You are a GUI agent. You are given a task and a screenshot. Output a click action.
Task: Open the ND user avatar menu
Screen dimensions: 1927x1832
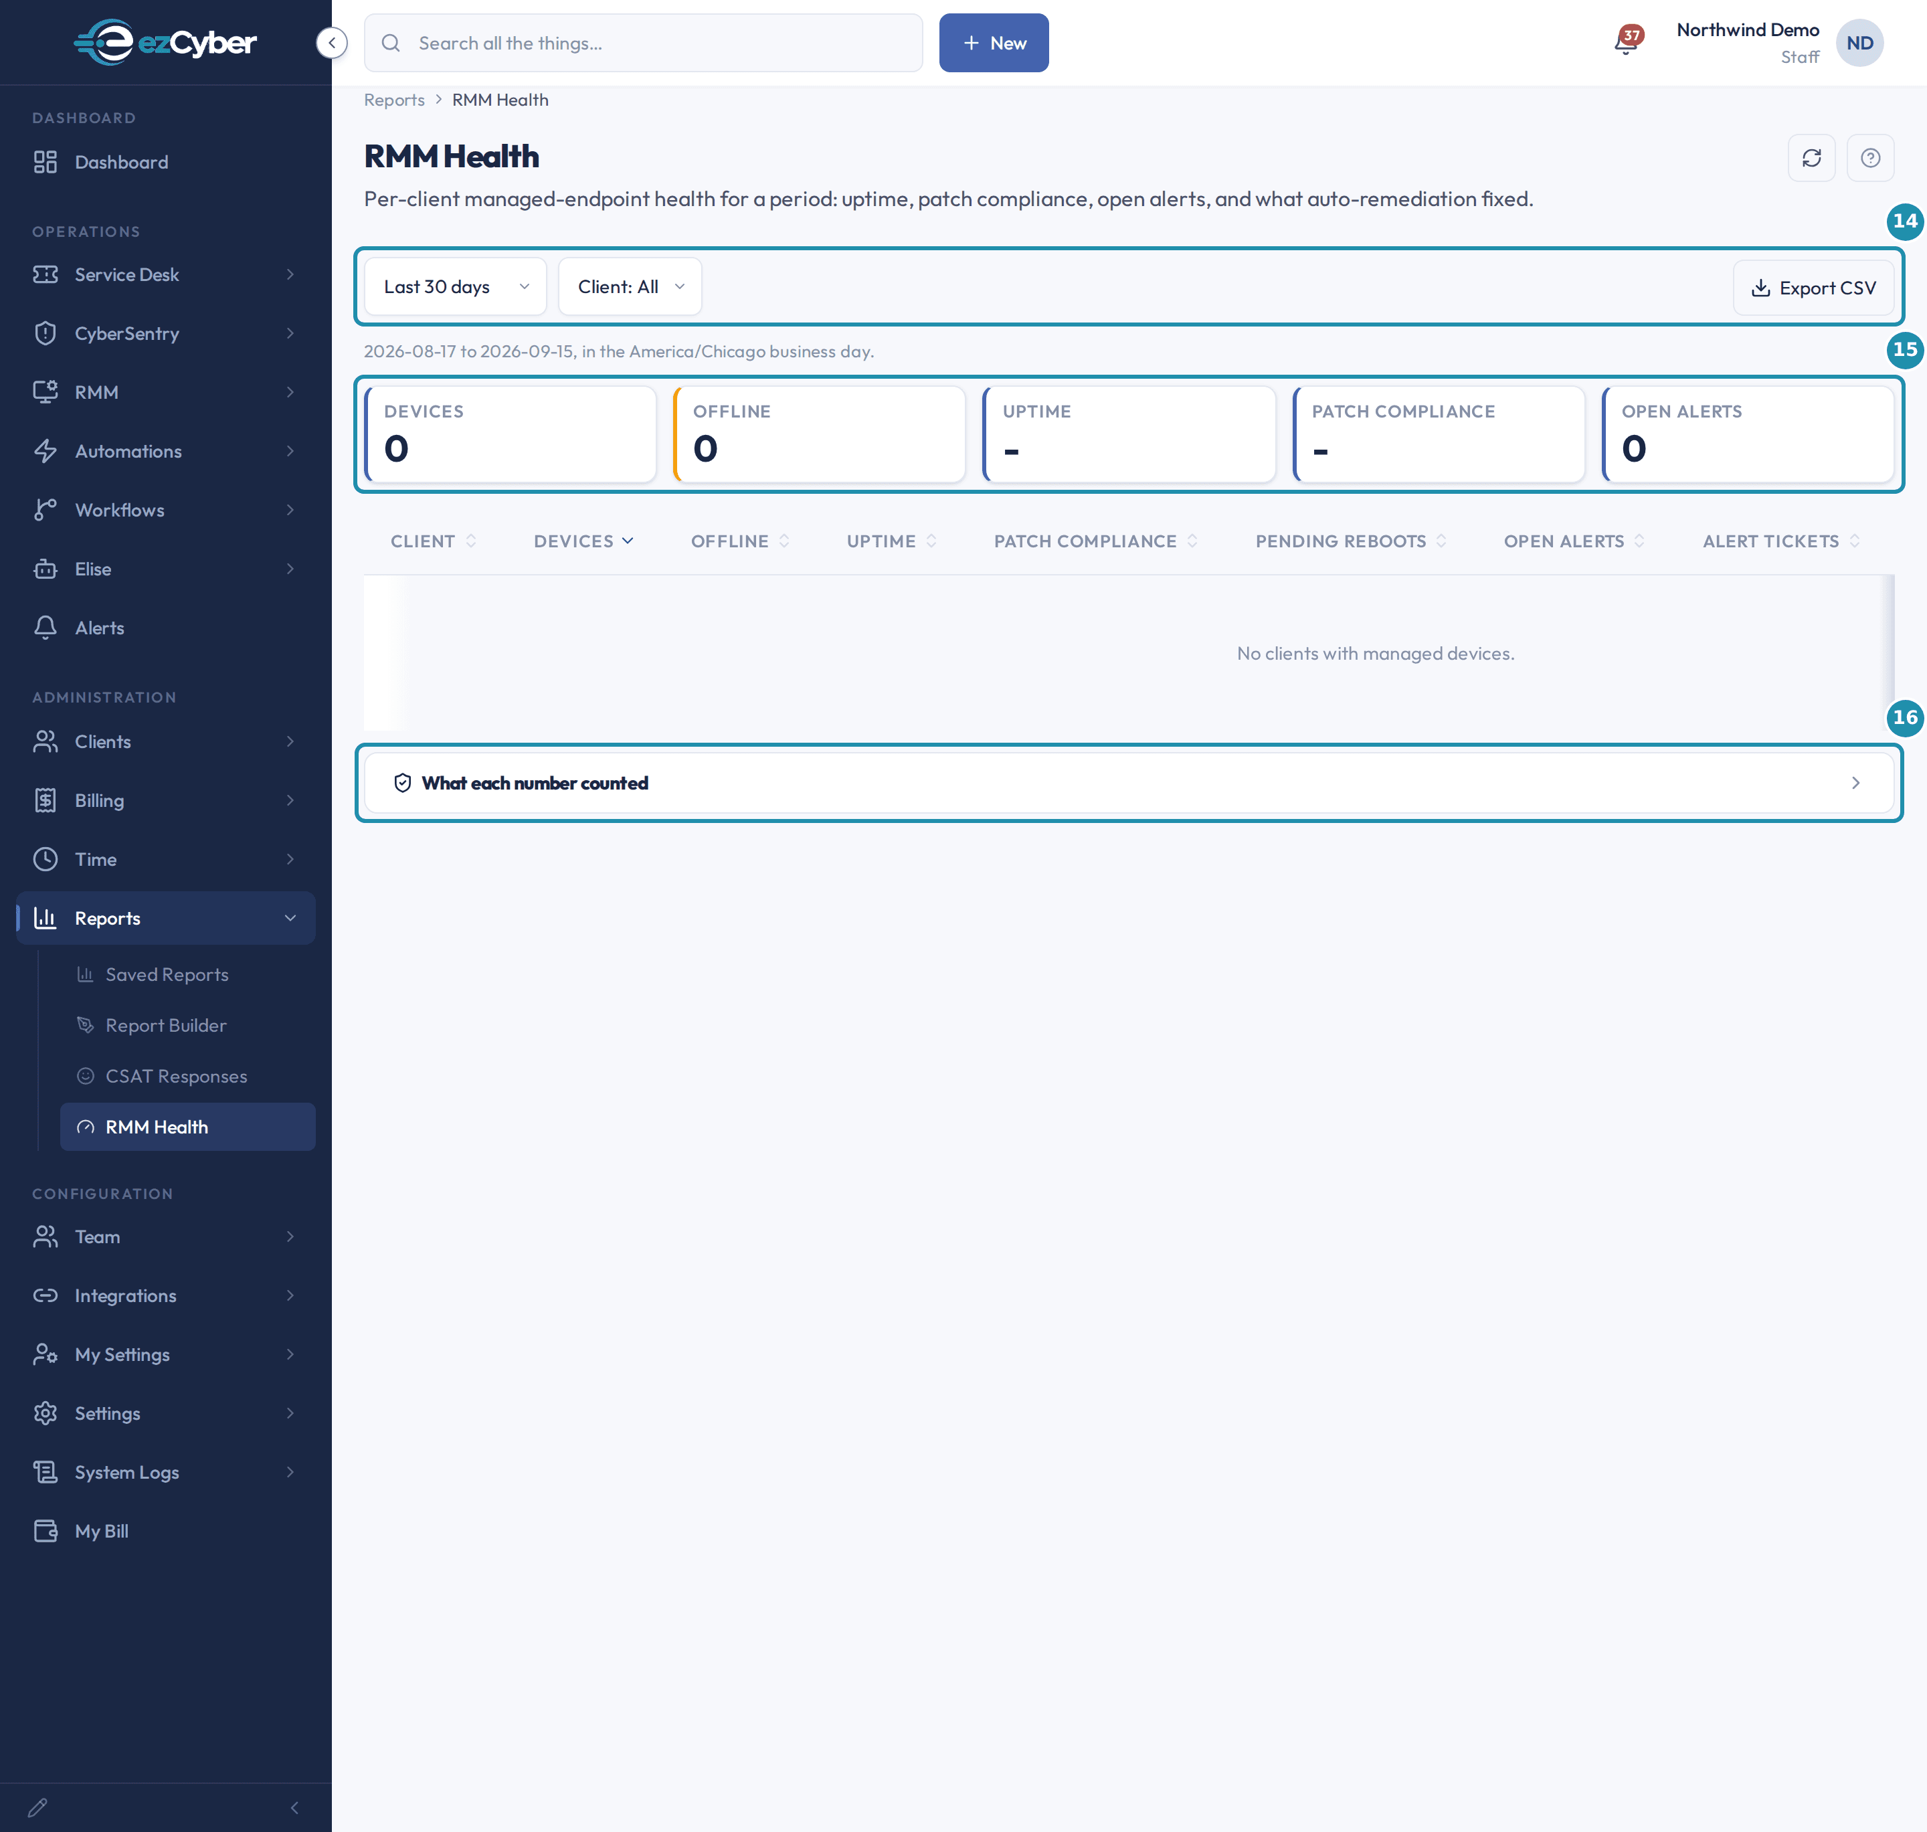[1859, 43]
